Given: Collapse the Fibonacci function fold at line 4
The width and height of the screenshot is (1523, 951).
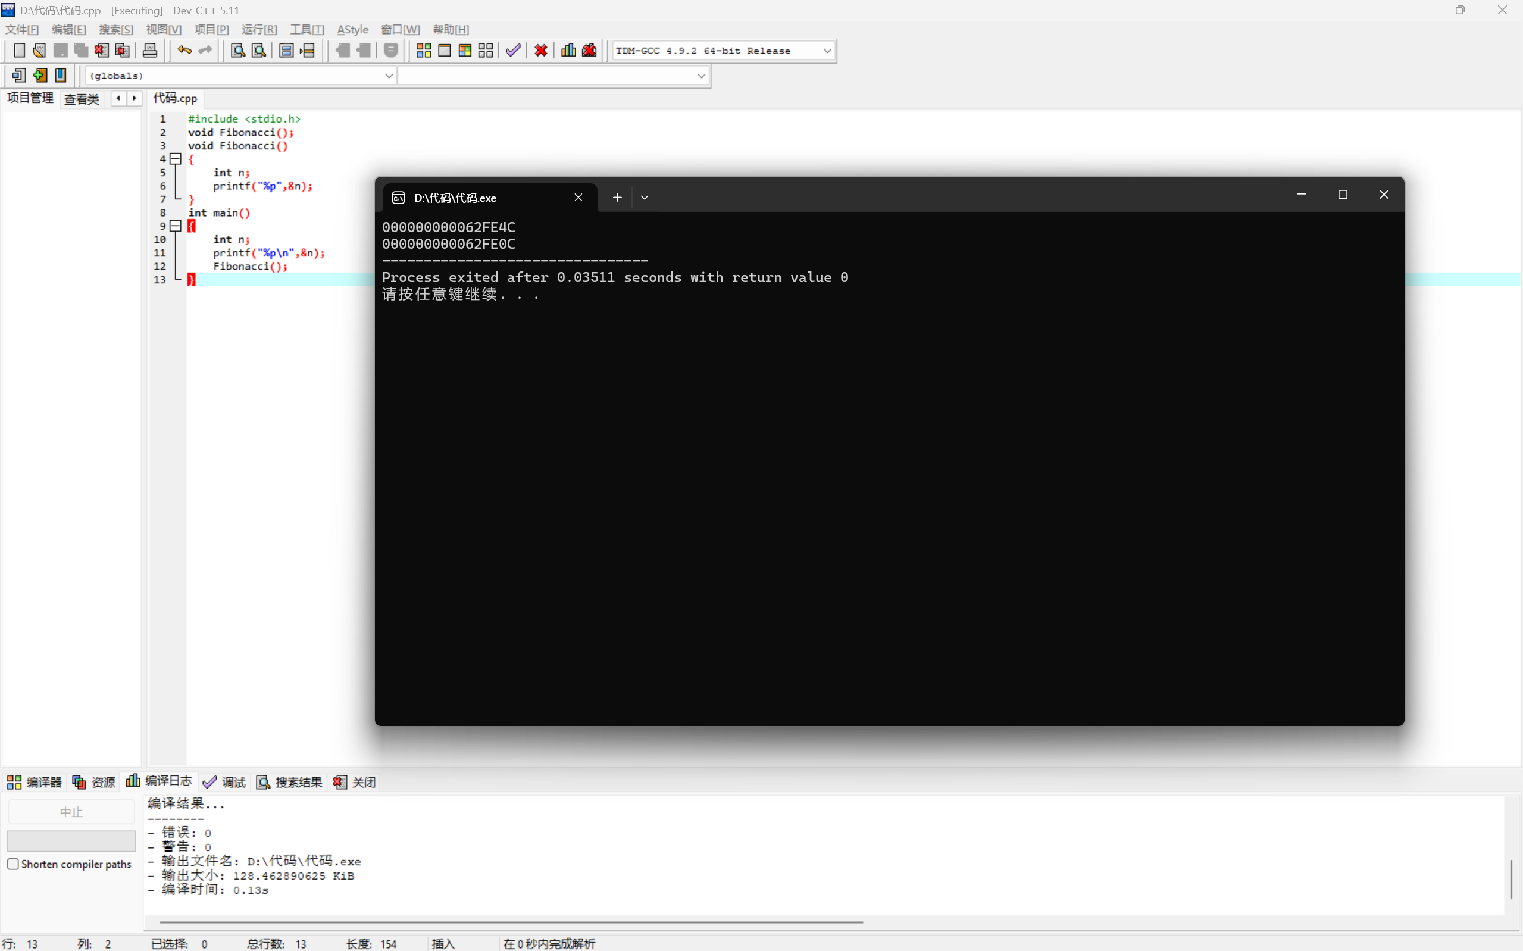Looking at the screenshot, I should click(176, 159).
